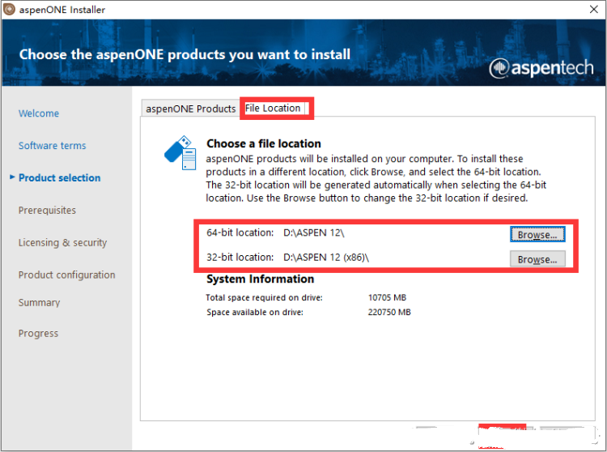607x452 pixels.
Task: Click the Progress step in sidebar
Action: click(38, 334)
